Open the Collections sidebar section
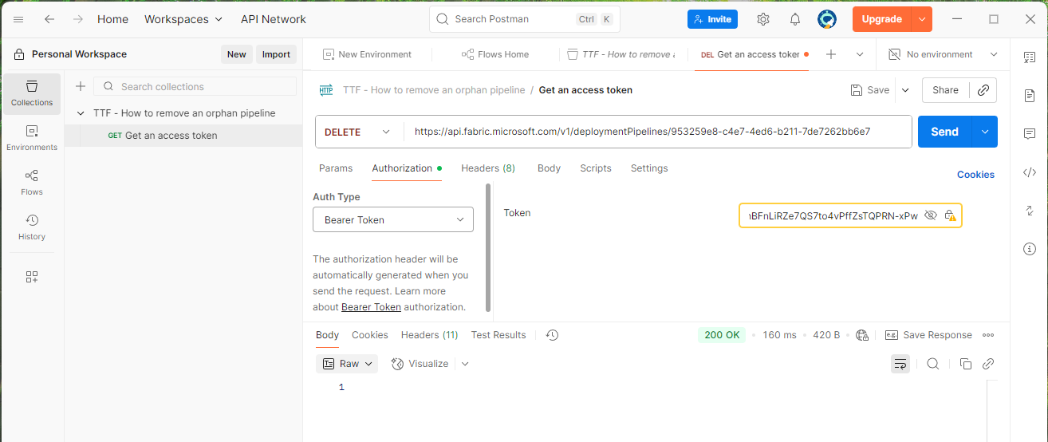 click(32, 93)
